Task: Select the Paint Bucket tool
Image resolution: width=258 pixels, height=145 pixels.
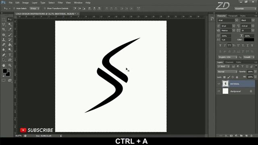Action: click(x=10, y=45)
